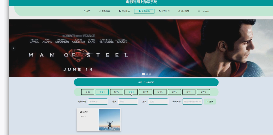Click the previous slide arrow on banner

click(x=13, y=48)
